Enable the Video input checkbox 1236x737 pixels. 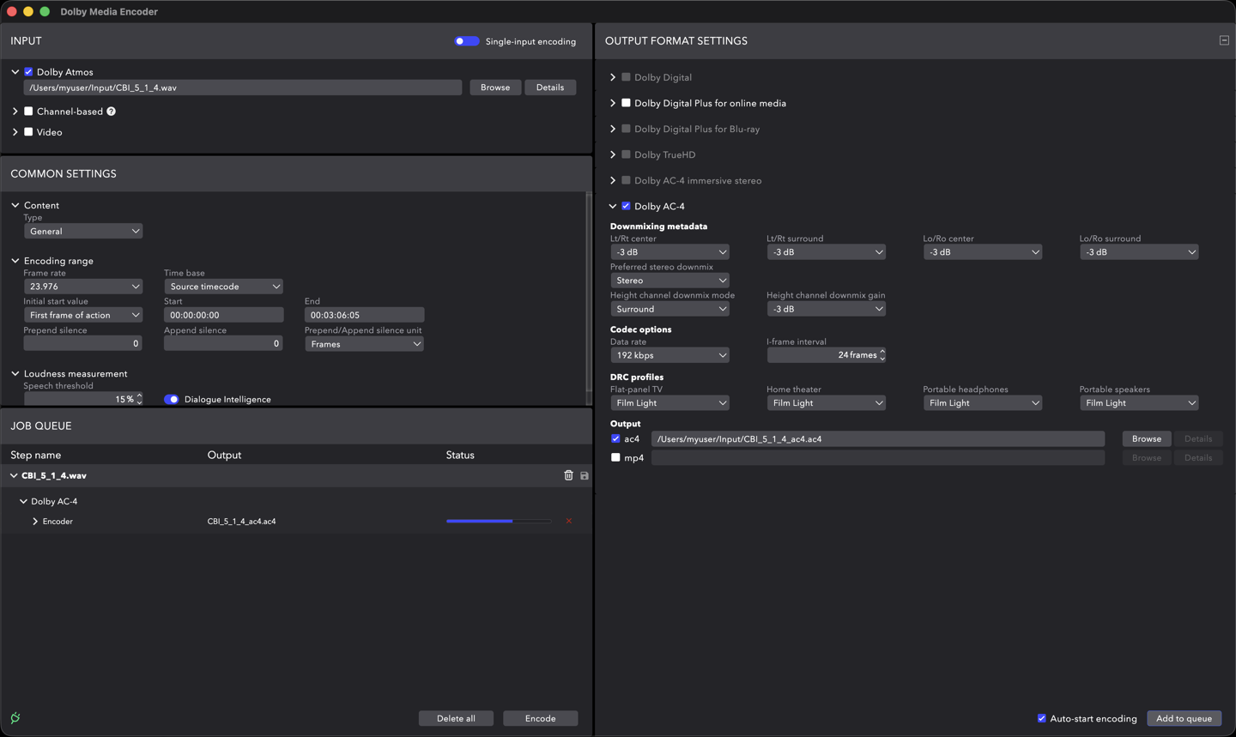tap(28, 132)
